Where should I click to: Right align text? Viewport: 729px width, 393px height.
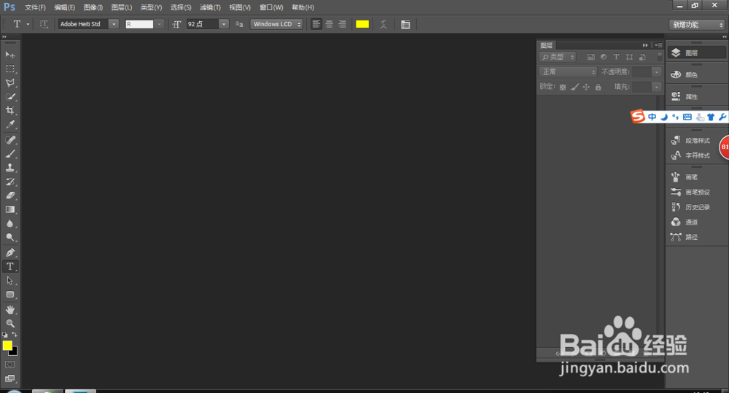(342, 24)
